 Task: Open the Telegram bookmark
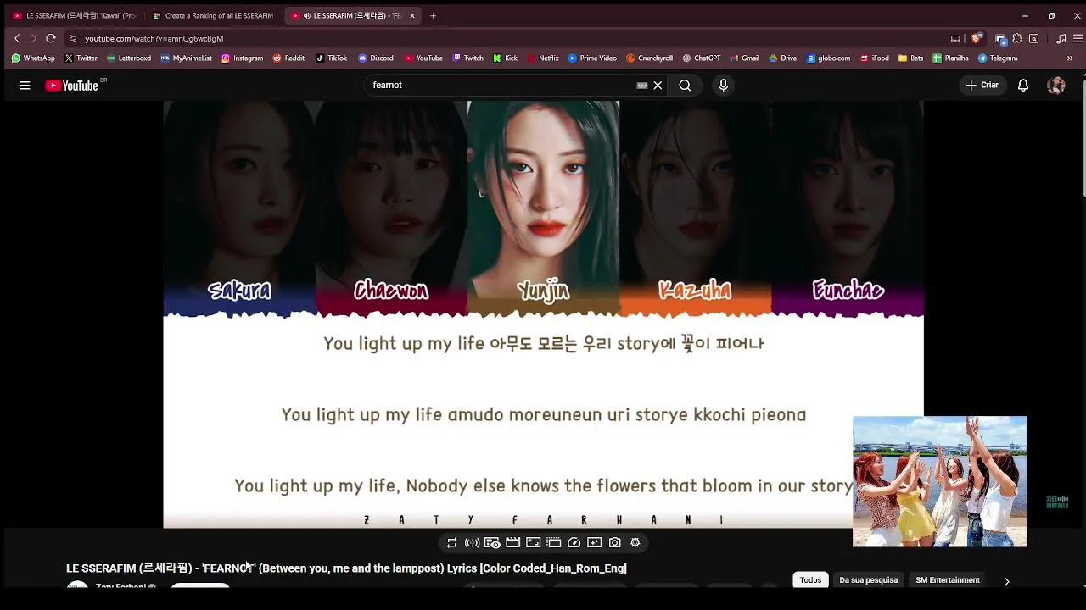pyautogui.click(x=998, y=58)
